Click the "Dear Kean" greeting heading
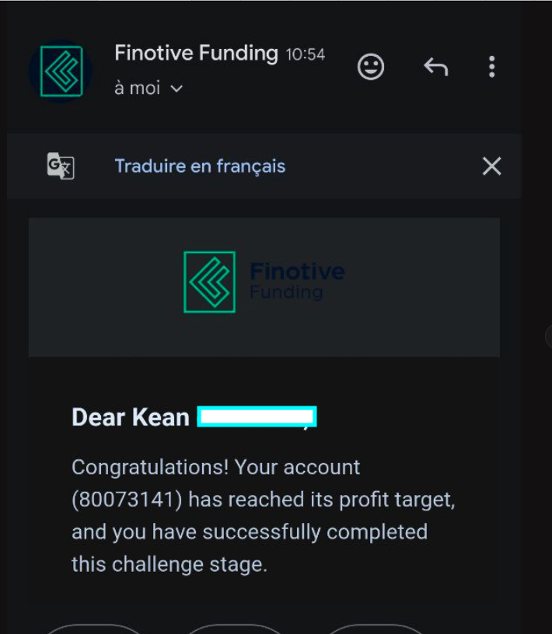The image size is (552, 634). pos(131,417)
